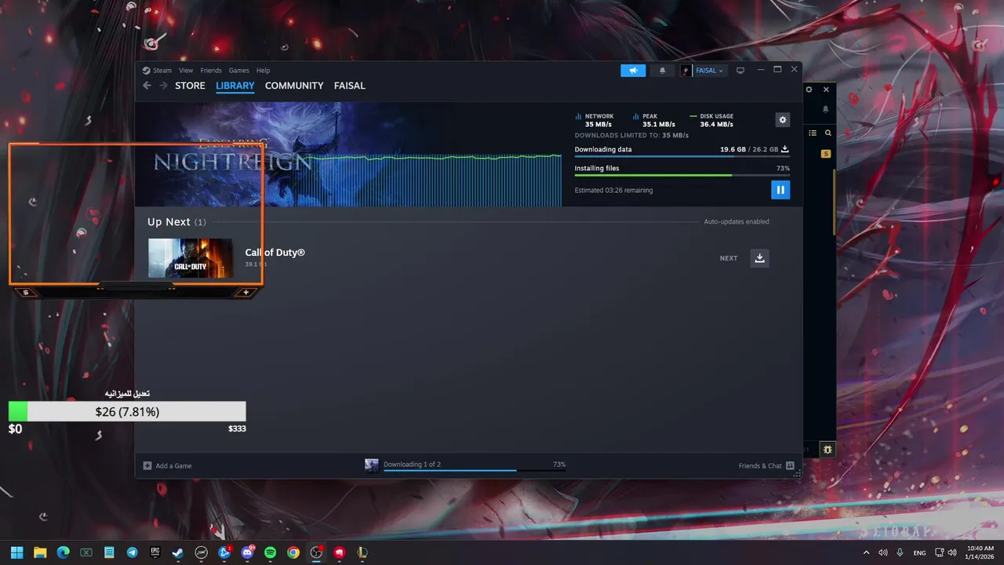Image resolution: width=1004 pixels, height=565 pixels.
Task: Click the dollar button on overlay widget
Action: (26, 293)
